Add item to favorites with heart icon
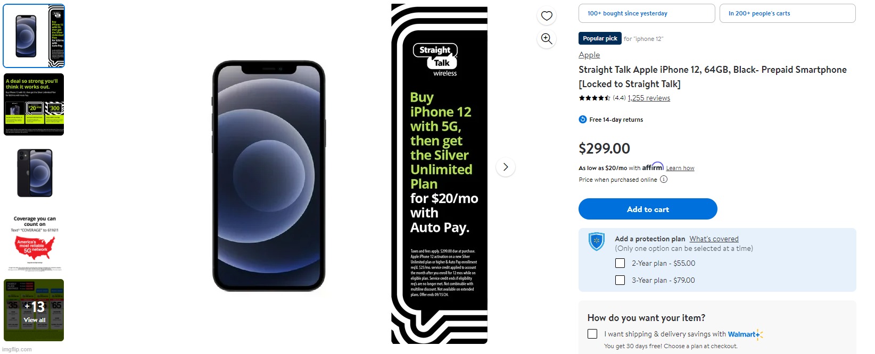Screen dimensions: 875x354 click(x=547, y=16)
